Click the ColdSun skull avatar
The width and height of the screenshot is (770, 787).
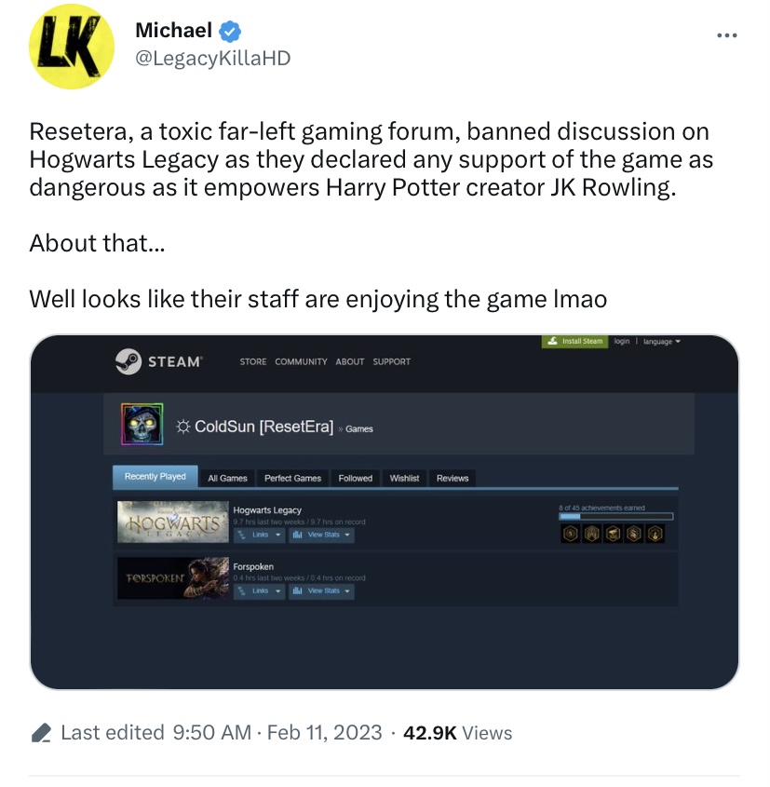point(142,424)
